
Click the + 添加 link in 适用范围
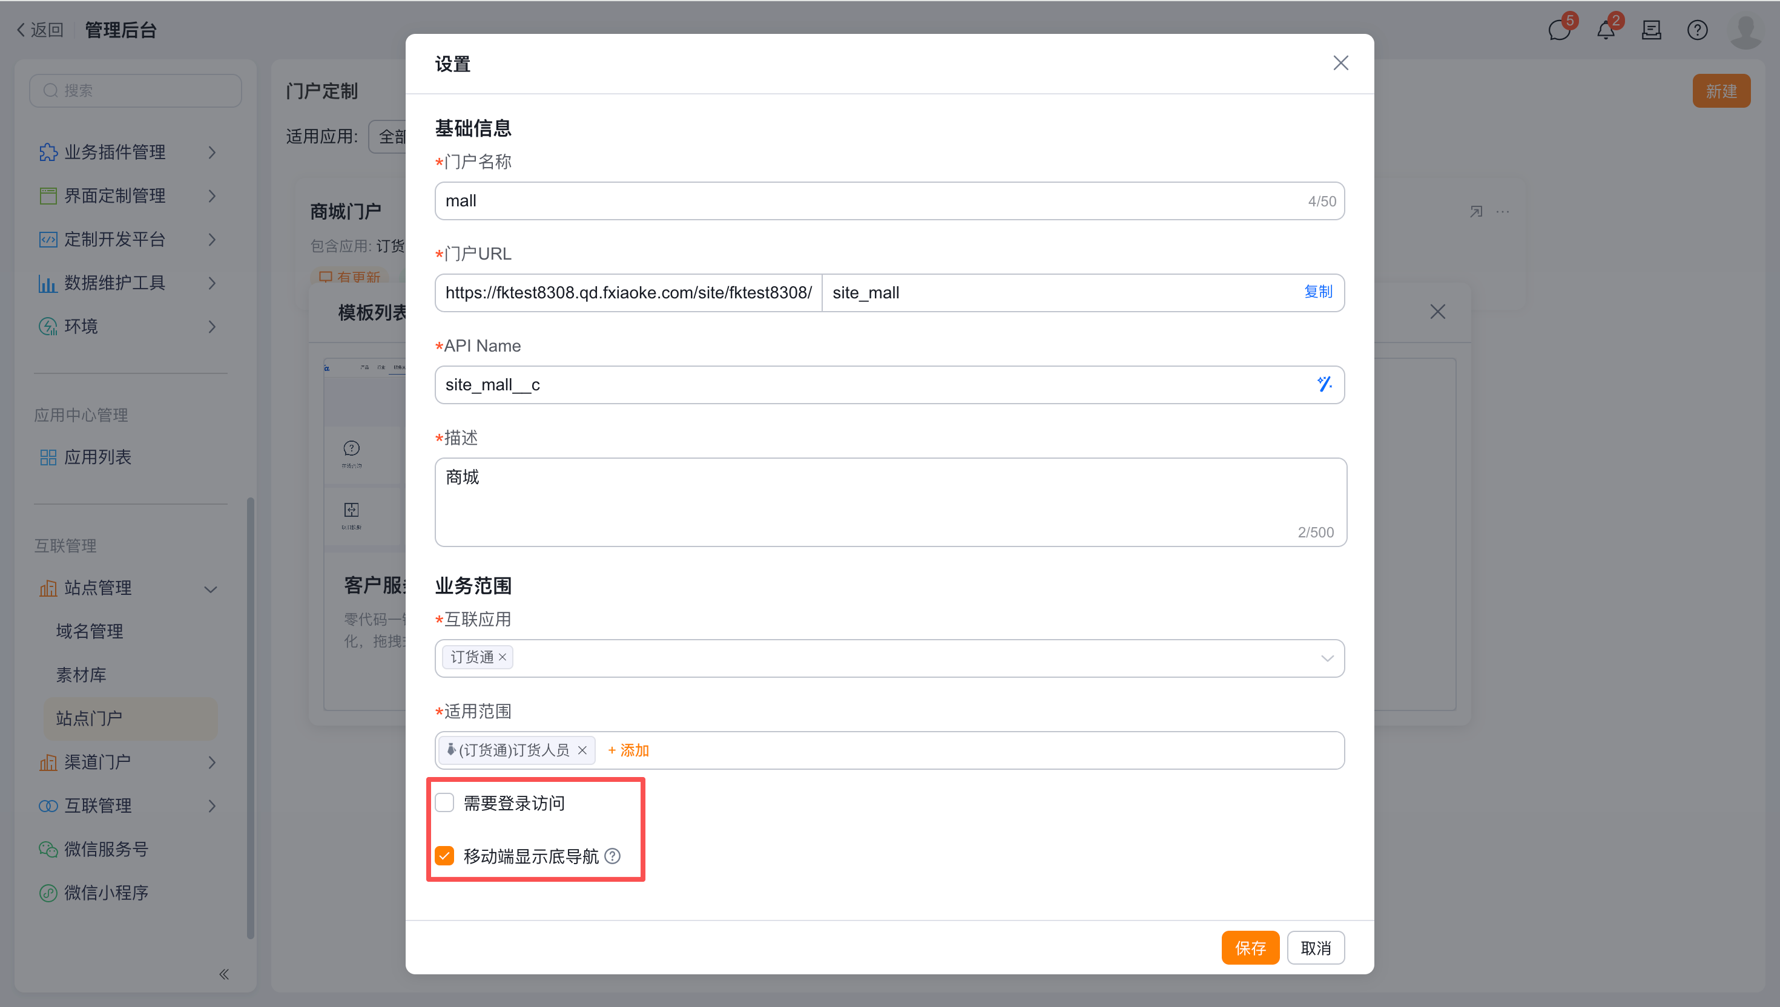(x=628, y=750)
